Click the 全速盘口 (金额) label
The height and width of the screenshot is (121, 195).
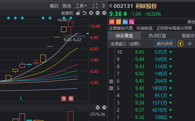[125, 44]
